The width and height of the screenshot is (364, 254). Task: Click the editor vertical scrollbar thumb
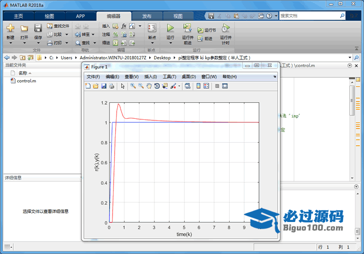[x=352, y=101]
